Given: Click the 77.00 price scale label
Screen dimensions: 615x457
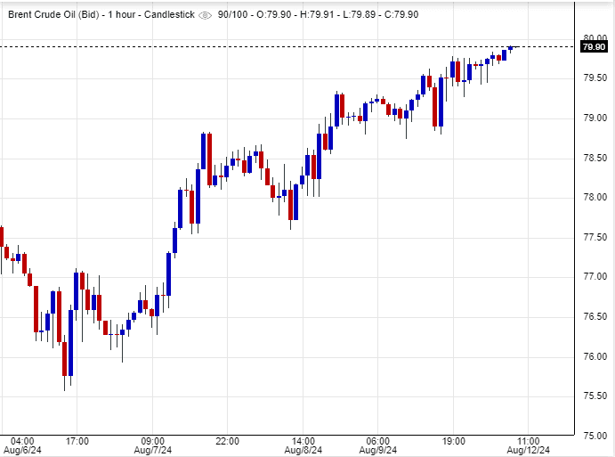Looking at the screenshot, I should pos(595,277).
